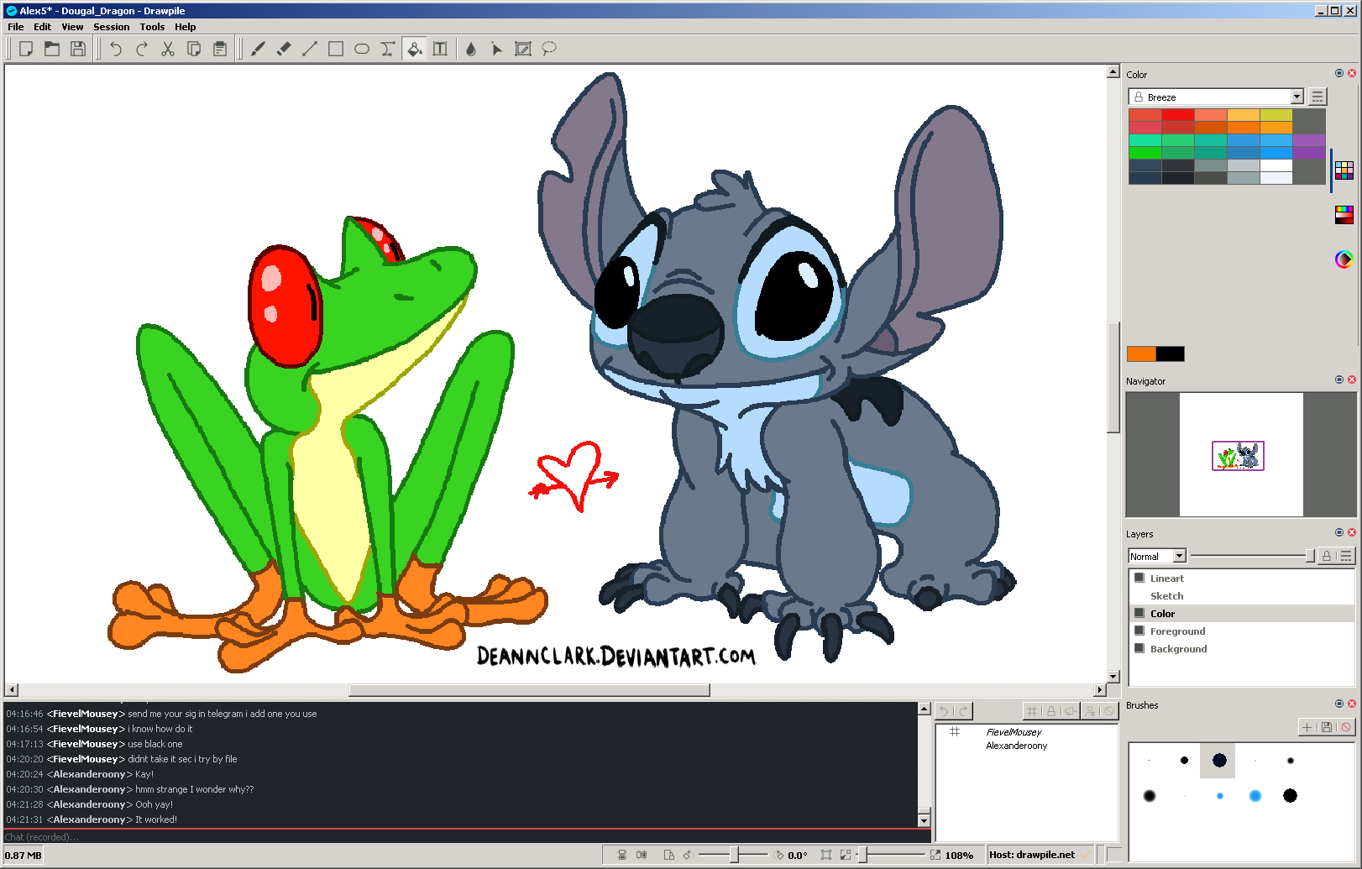Select the Rectangle tool

pos(336,49)
